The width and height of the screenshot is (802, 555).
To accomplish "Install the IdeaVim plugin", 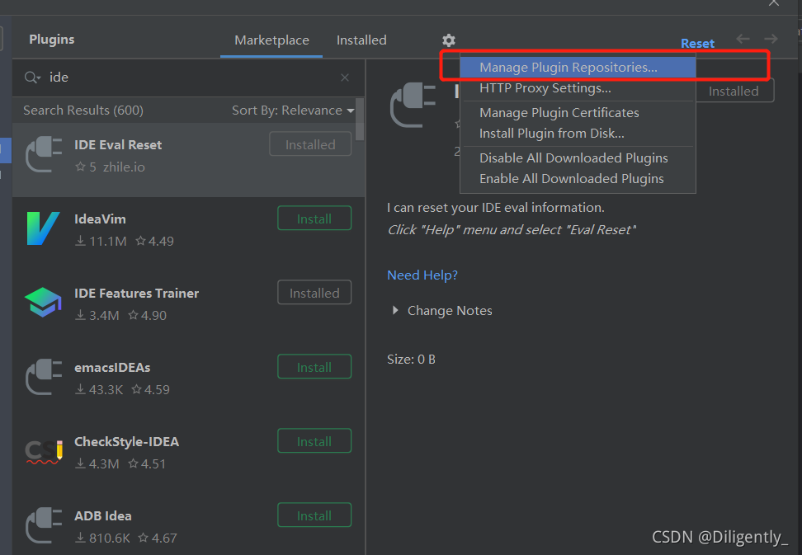I will [314, 219].
